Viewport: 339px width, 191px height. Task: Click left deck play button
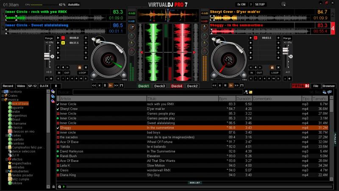click(x=110, y=85)
